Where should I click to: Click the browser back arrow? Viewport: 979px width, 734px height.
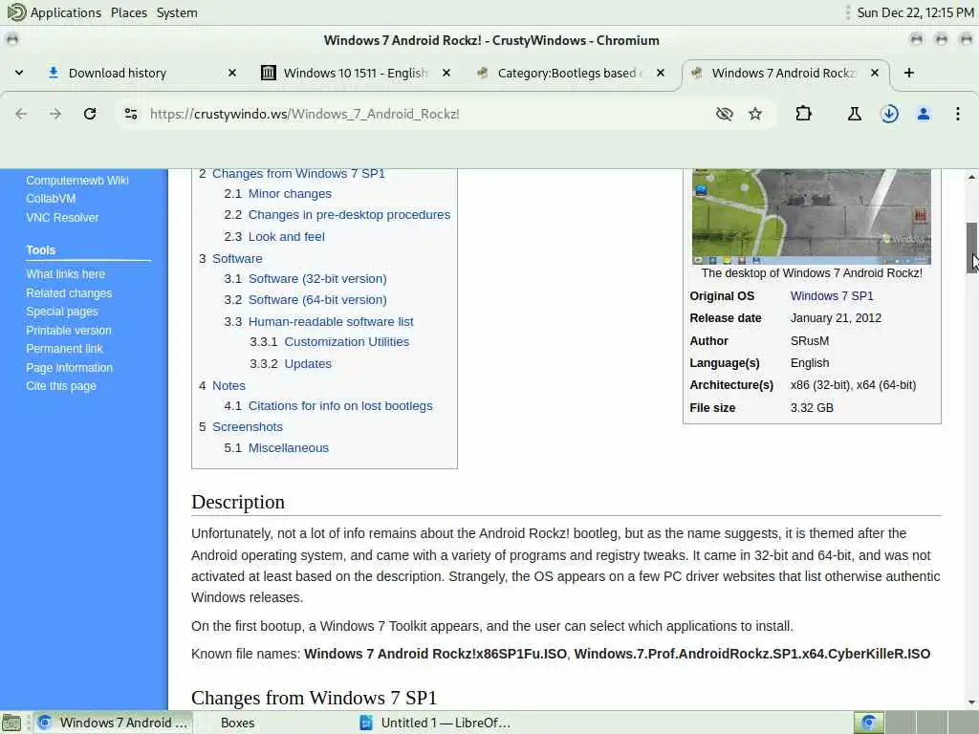(21, 114)
